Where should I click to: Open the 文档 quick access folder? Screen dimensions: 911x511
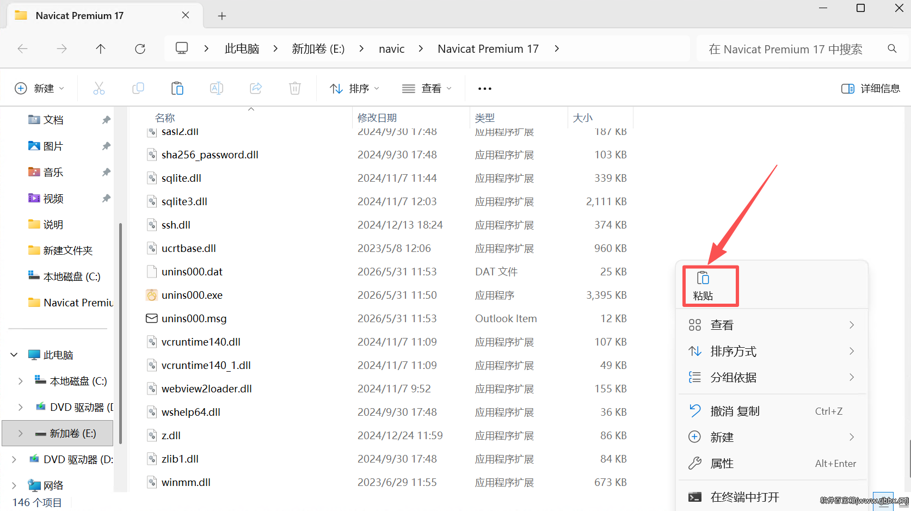[53, 120]
